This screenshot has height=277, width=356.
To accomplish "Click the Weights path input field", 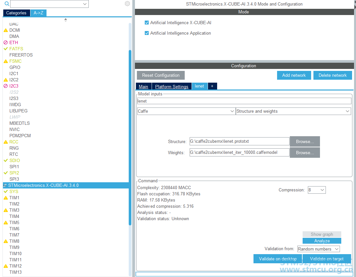I will pyautogui.click(x=239, y=153).
